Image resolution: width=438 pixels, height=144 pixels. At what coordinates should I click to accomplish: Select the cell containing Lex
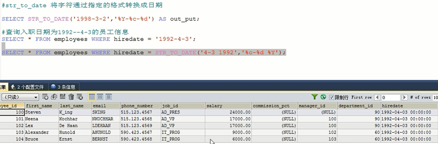coord(42,125)
